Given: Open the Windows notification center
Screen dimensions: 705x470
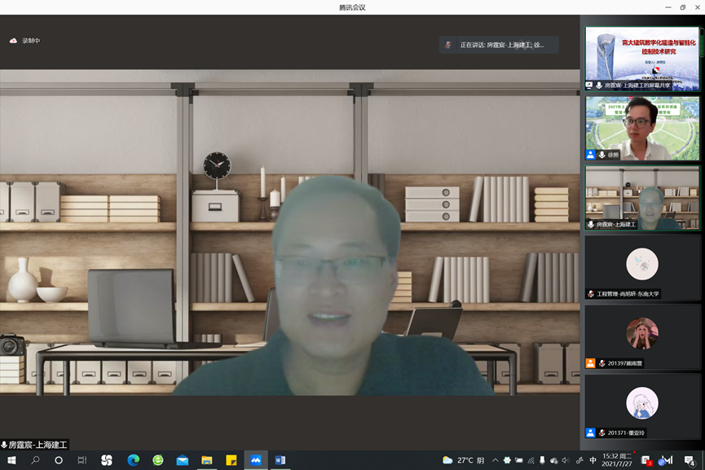Looking at the screenshot, I should [689, 460].
